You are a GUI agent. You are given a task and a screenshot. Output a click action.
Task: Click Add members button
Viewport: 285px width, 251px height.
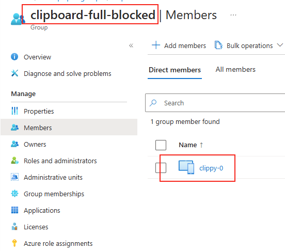click(179, 45)
